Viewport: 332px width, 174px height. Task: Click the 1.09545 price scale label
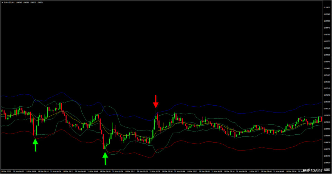(327, 62)
